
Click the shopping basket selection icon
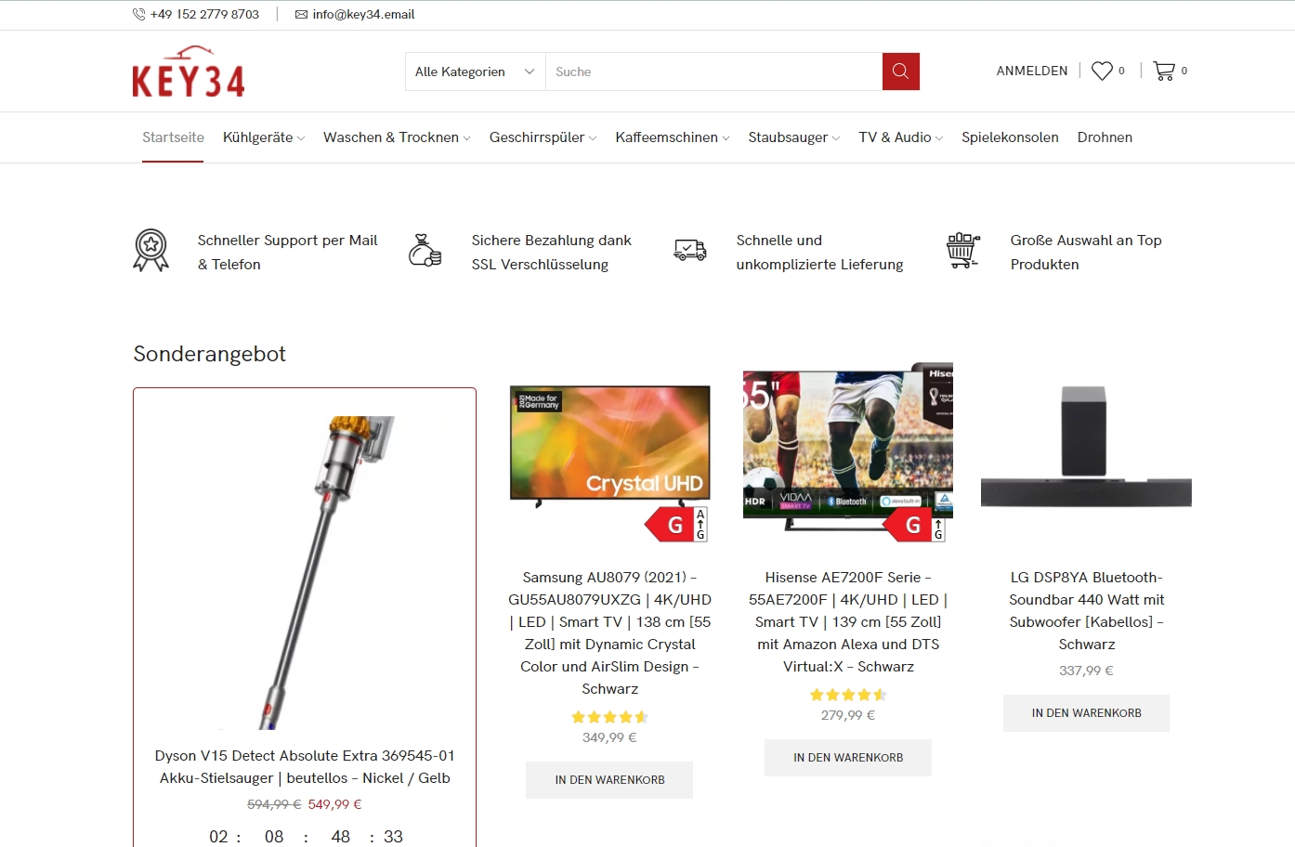click(963, 251)
